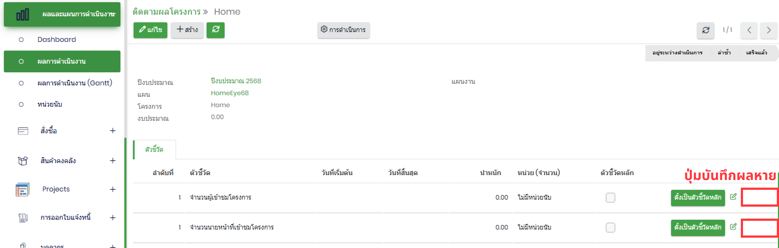Switch to the ตัวชี้วัด tab
This screenshot has width=779, height=248.
coord(154,150)
